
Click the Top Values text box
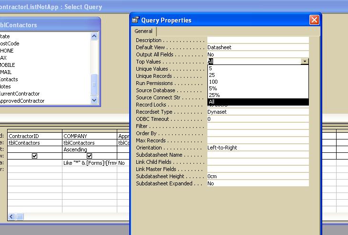click(x=254, y=61)
